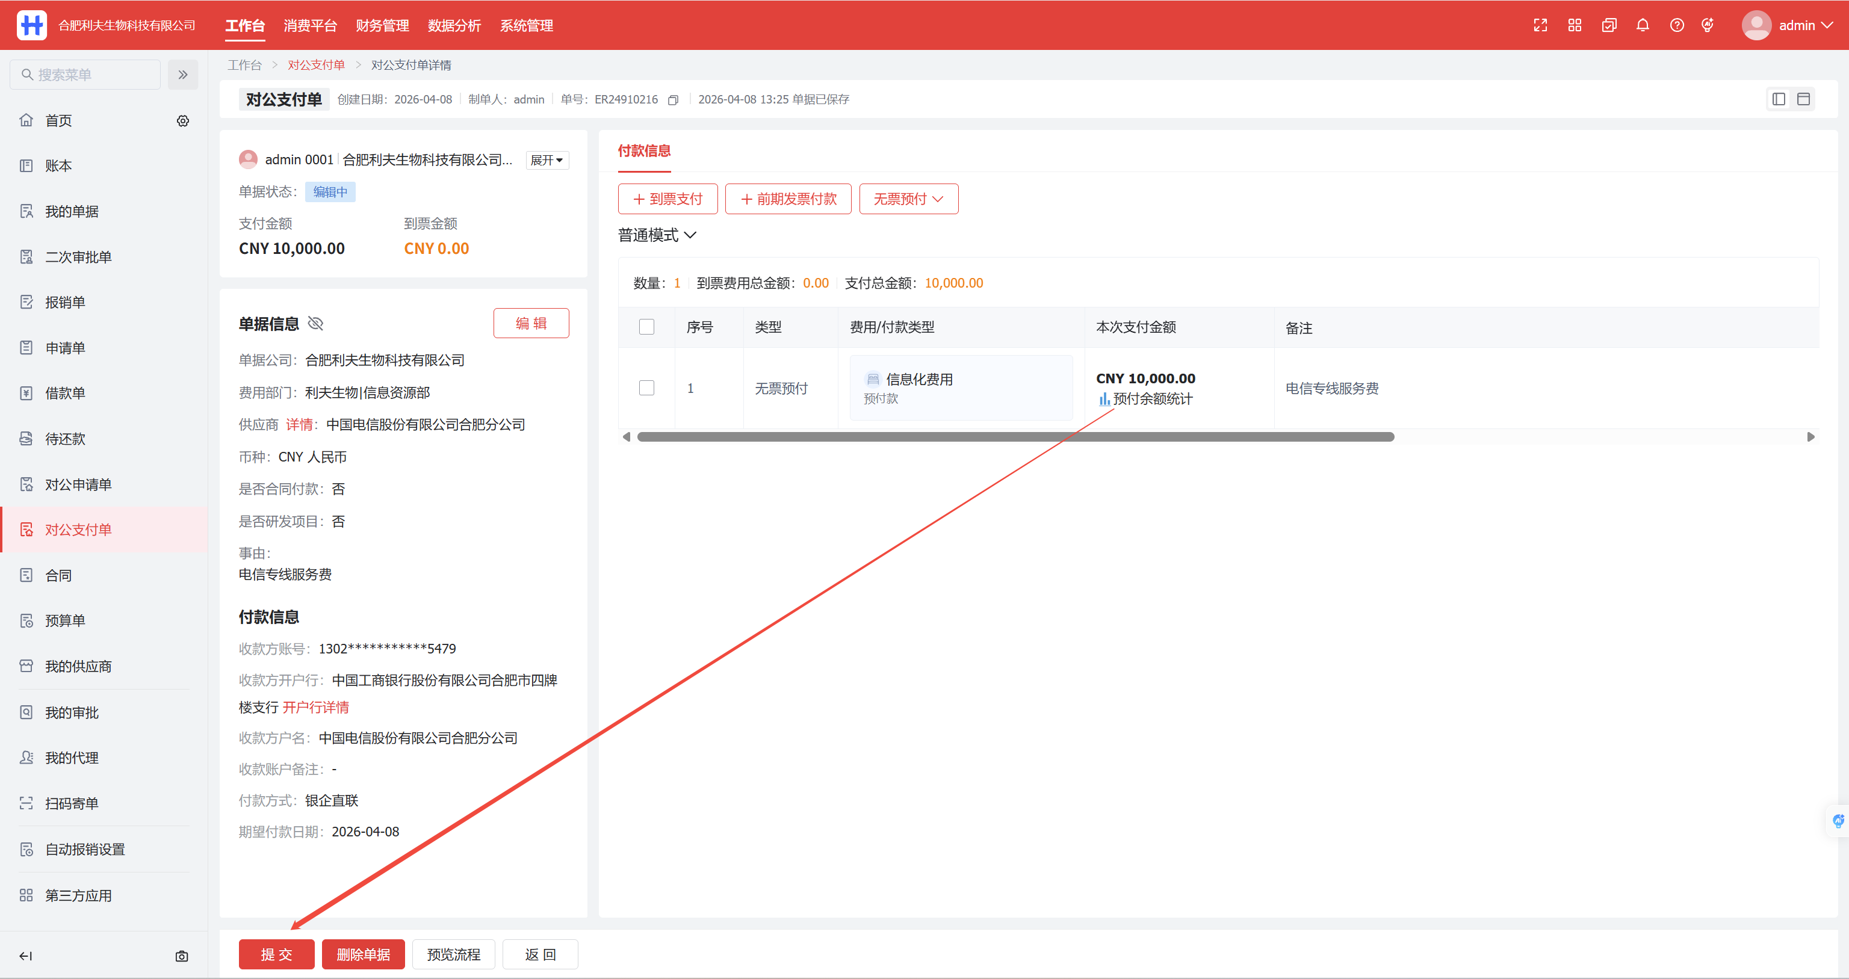Open the 无票预付 dropdown button

click(908, 199)
